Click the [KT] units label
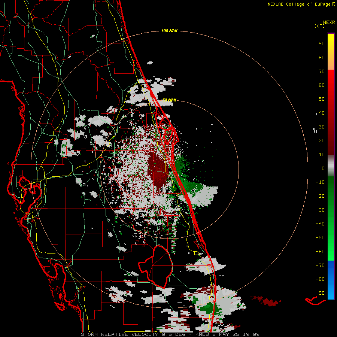 pyautogui.click(x=320, y=26)
